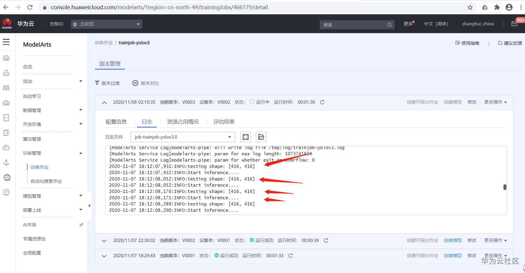Go back with the browser back arrow
The height and width of the screenshot is (273, 525).
[x=6, y=7]
